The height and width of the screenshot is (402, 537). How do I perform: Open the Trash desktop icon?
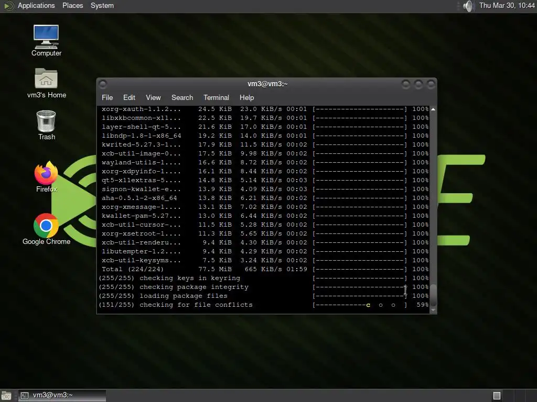coord(46,125)
